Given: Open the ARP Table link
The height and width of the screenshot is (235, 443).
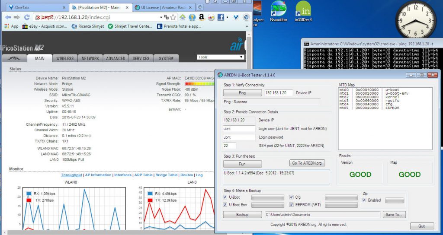Looking at the screenshot, I should [143, 175].
